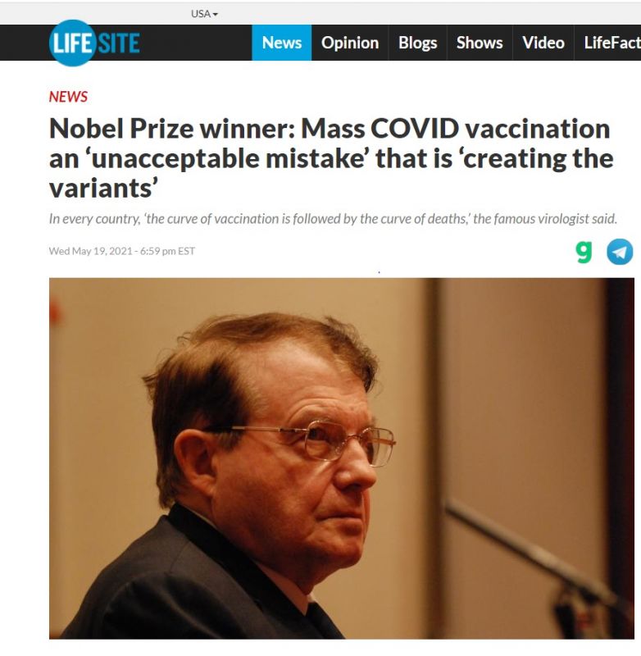Click the SITE wordmark in the header
Viewport: 641px width, 656px height.
coord(118,43)
